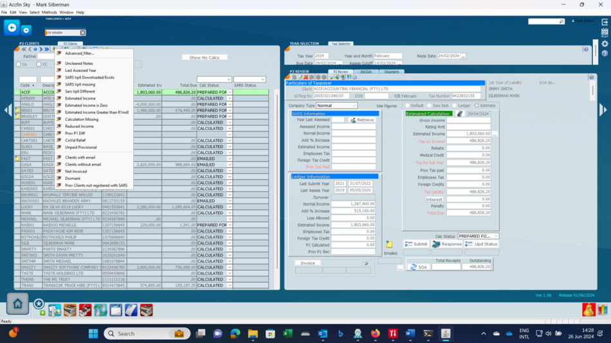611x343 pixels.
Task: Select the Estimate radio button
Action: point(477,106)
